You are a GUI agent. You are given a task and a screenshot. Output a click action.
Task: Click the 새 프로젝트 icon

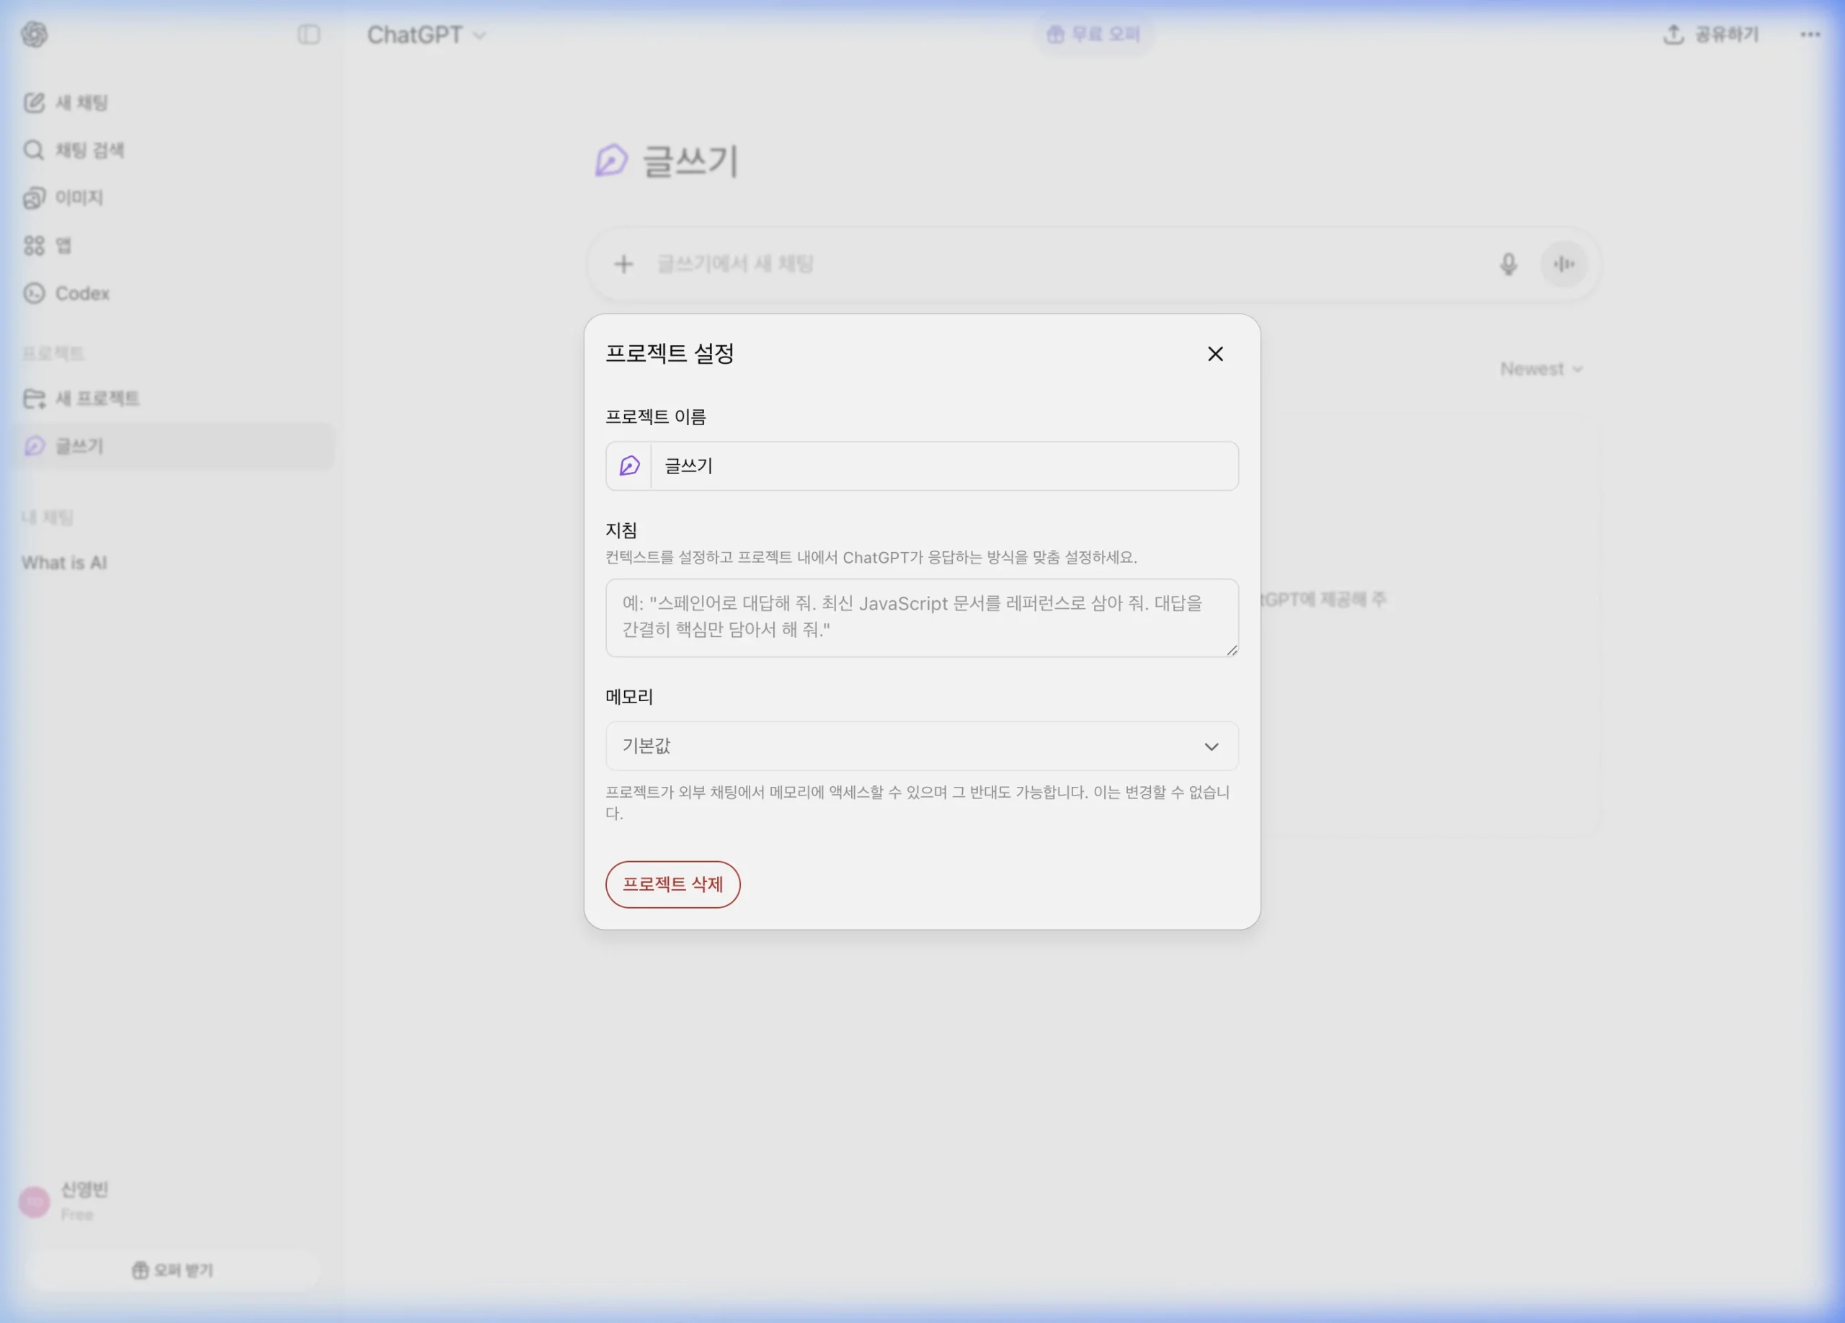pos(34,398)
